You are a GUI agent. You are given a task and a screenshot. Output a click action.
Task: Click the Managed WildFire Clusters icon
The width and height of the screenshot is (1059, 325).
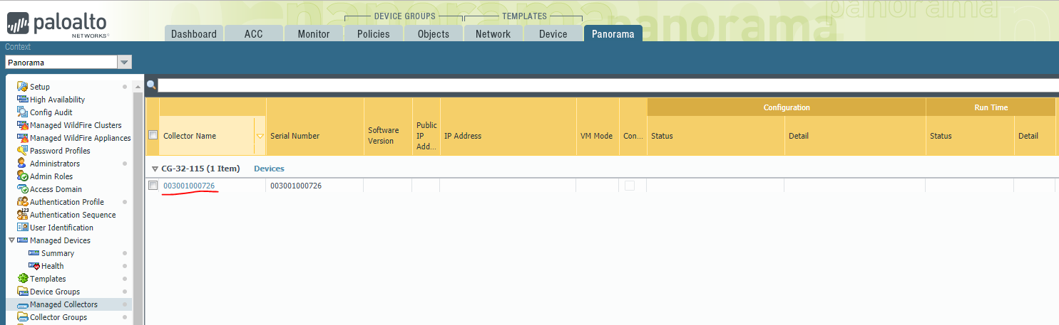pos(23,125)
